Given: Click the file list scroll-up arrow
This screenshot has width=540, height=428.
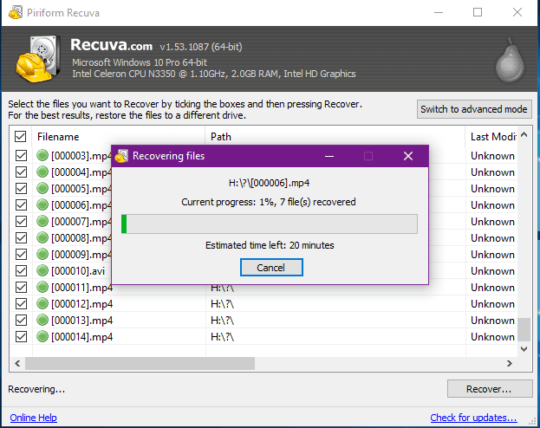Looking at the screenshot, I should click(x=524, y=134).
